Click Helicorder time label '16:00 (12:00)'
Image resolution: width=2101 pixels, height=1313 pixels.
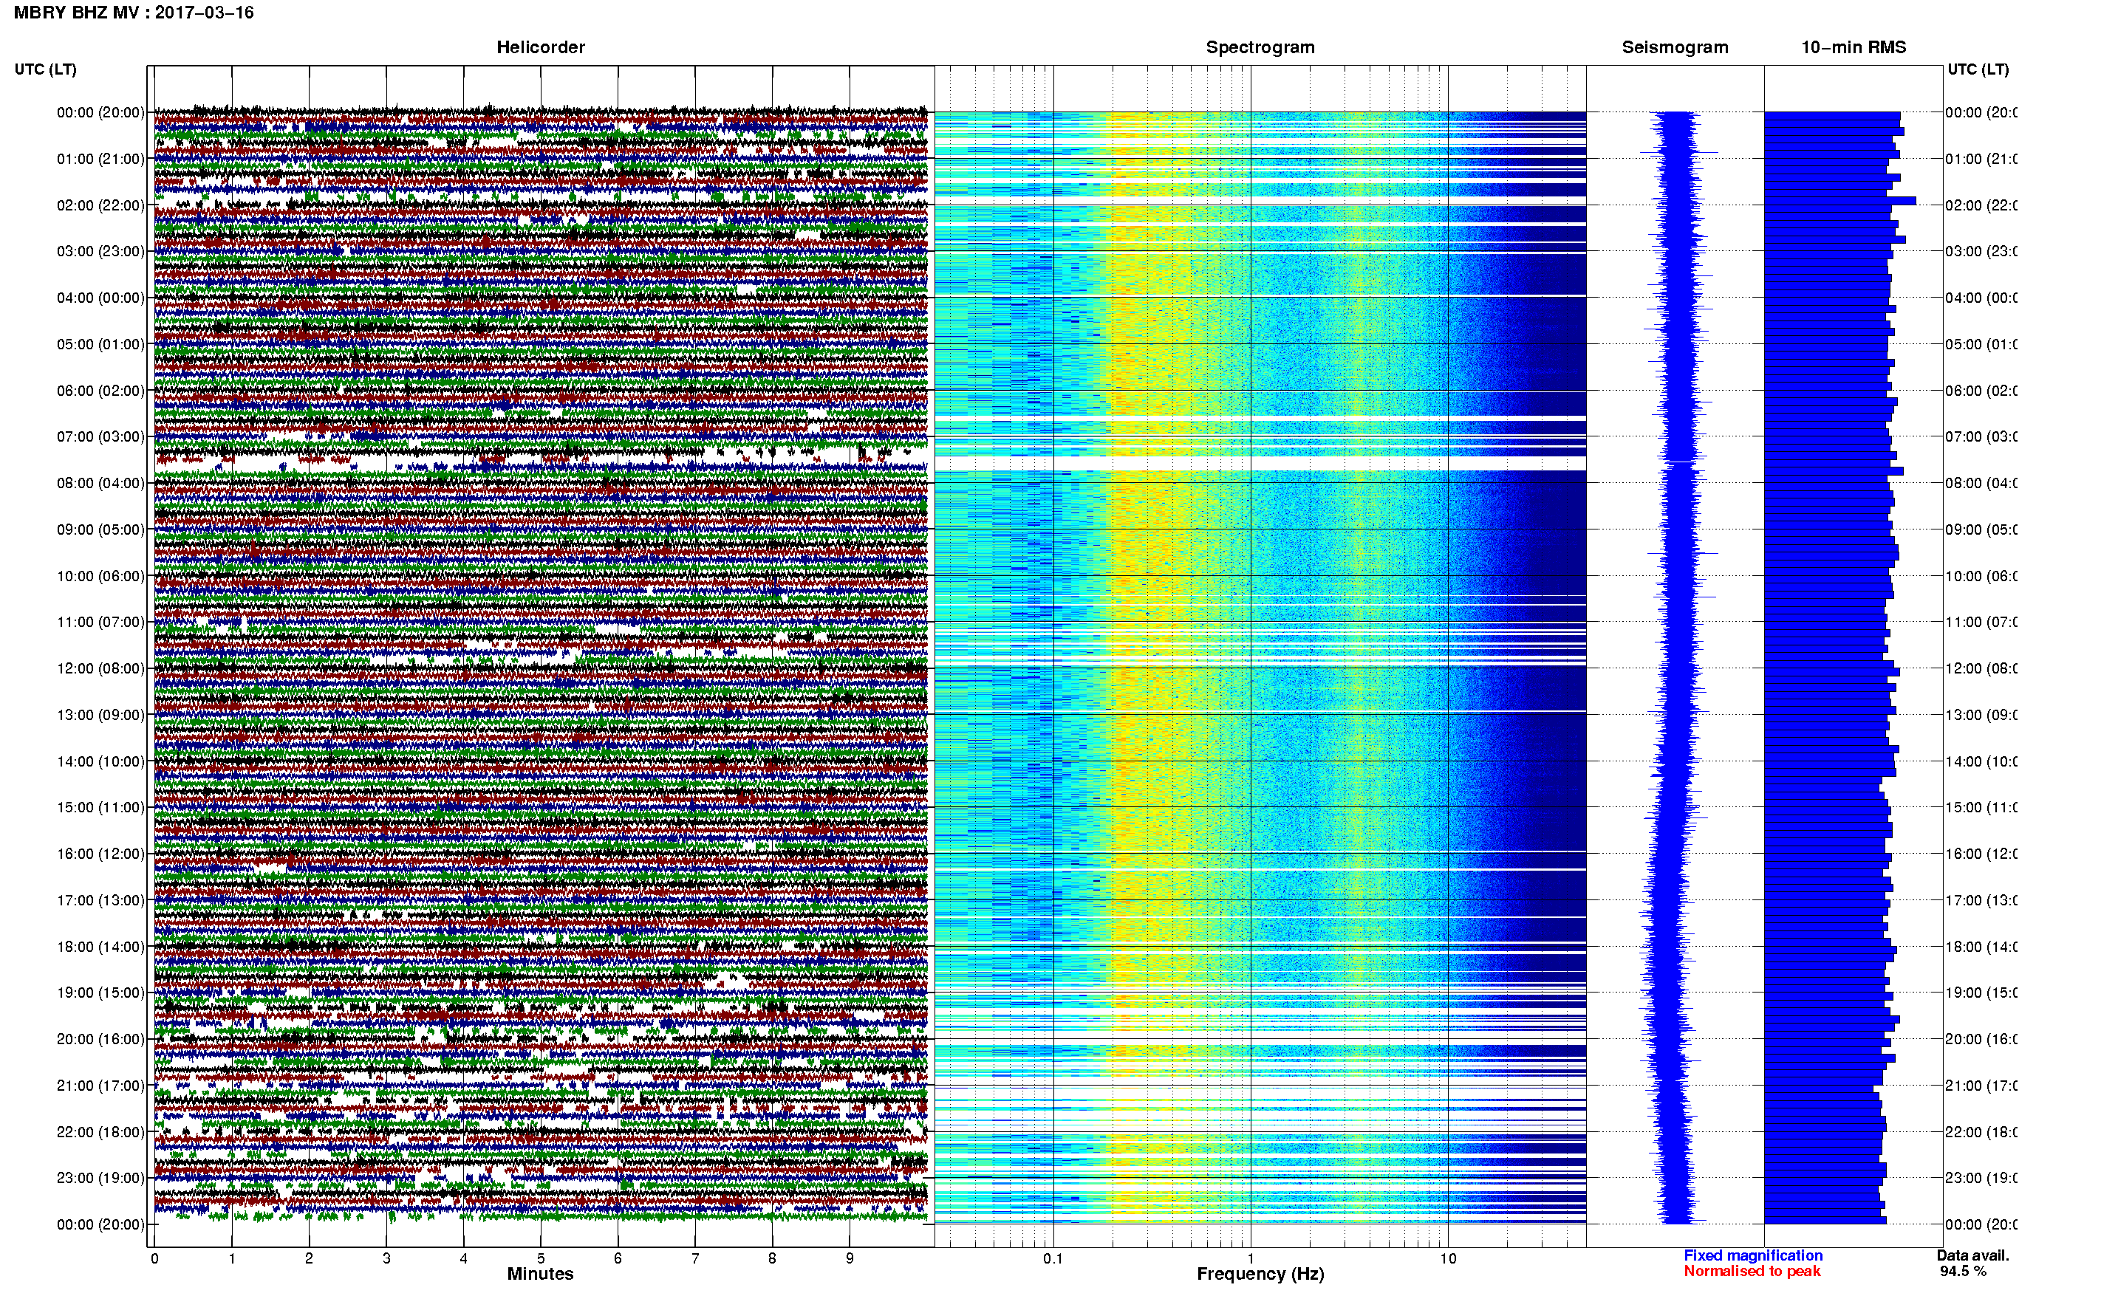click(x=100, y=854)
